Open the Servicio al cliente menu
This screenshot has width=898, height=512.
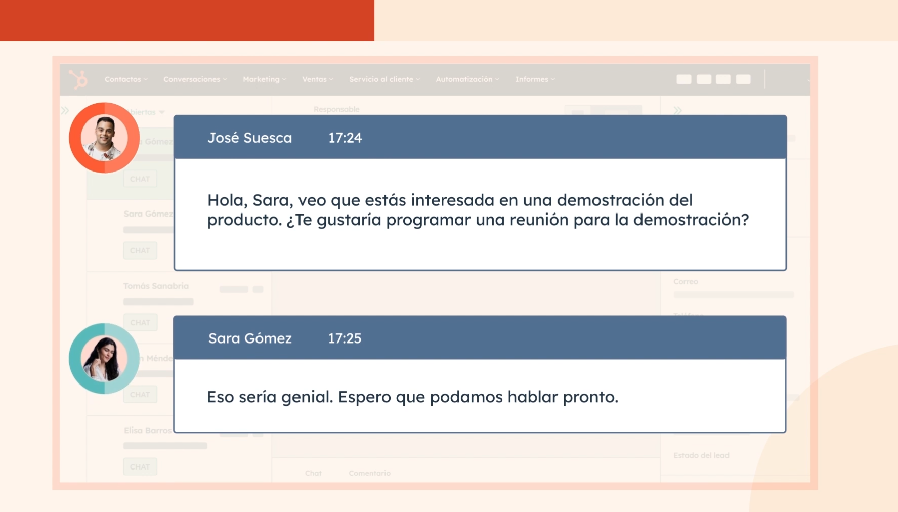384,79
